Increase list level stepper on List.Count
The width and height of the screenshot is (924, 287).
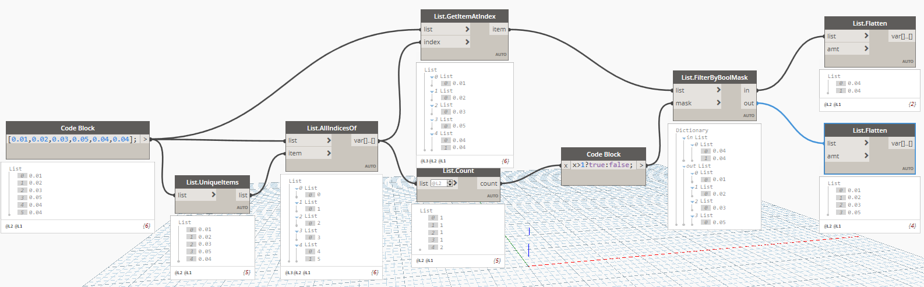click(450, 182)
